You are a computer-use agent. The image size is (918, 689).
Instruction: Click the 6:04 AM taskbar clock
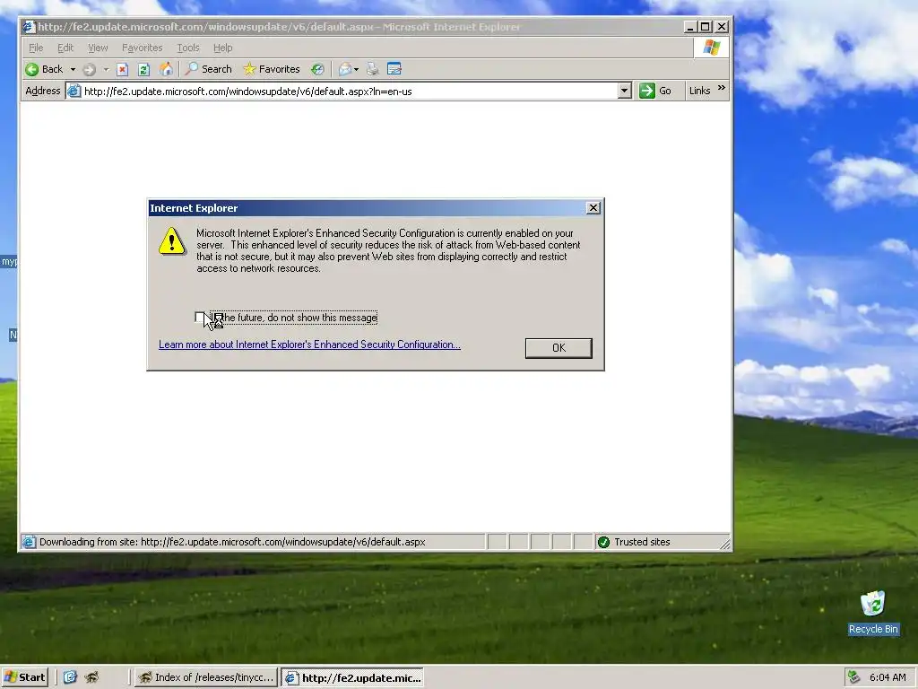coord(888,678)
